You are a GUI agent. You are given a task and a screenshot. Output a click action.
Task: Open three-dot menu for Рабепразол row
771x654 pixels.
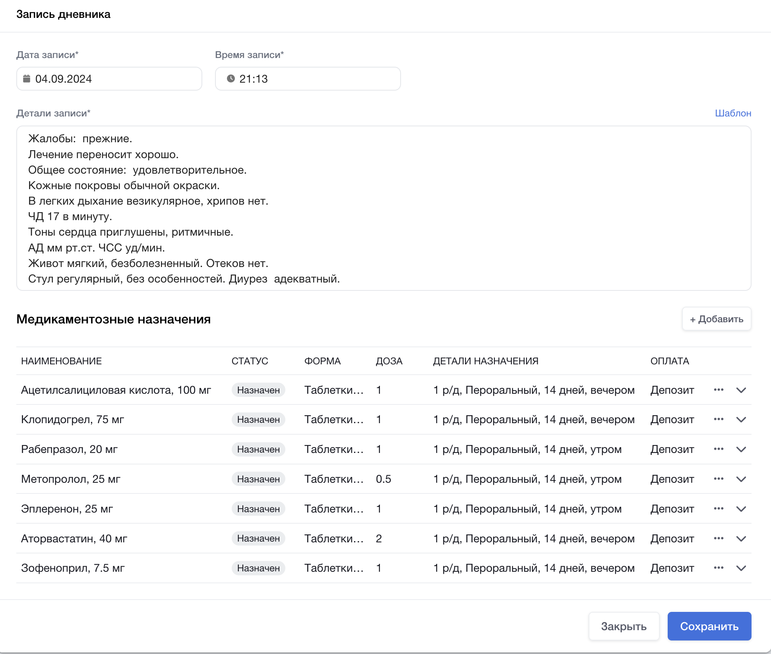719,449
